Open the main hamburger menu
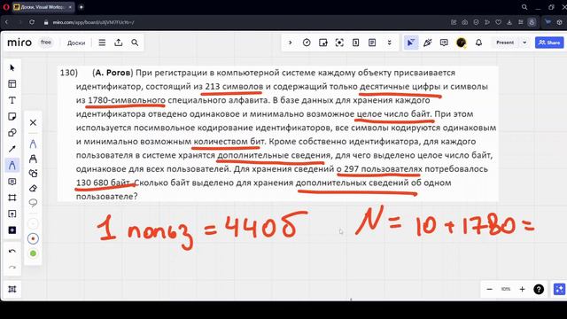 pyautogui.click(x=102, y=43)
